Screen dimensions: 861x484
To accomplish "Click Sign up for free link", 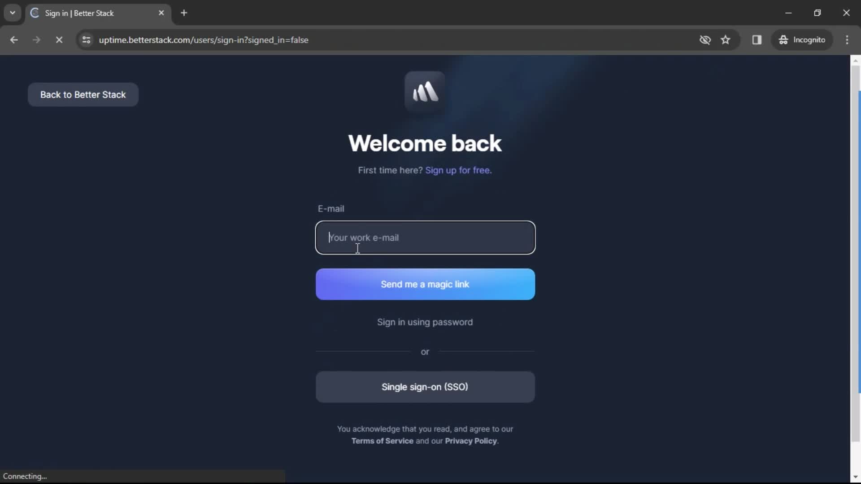I will pyautogui.click(x=459, y=170).
